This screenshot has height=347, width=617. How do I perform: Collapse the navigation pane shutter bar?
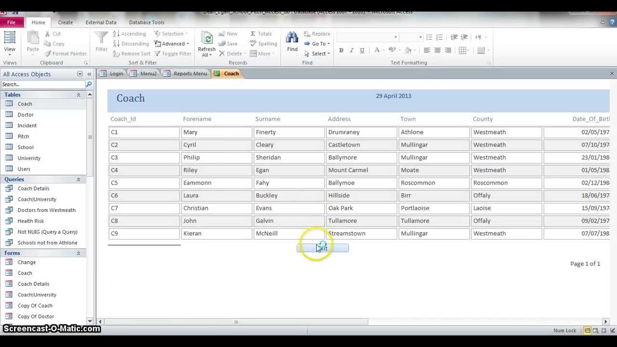(x=89, y=74)
